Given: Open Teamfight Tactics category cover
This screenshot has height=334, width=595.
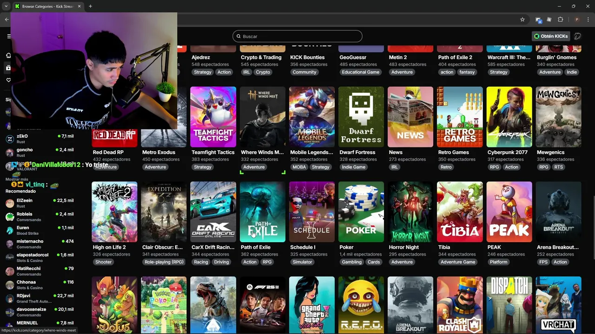Looking at the screenshot, I should [x=213, y=117].
